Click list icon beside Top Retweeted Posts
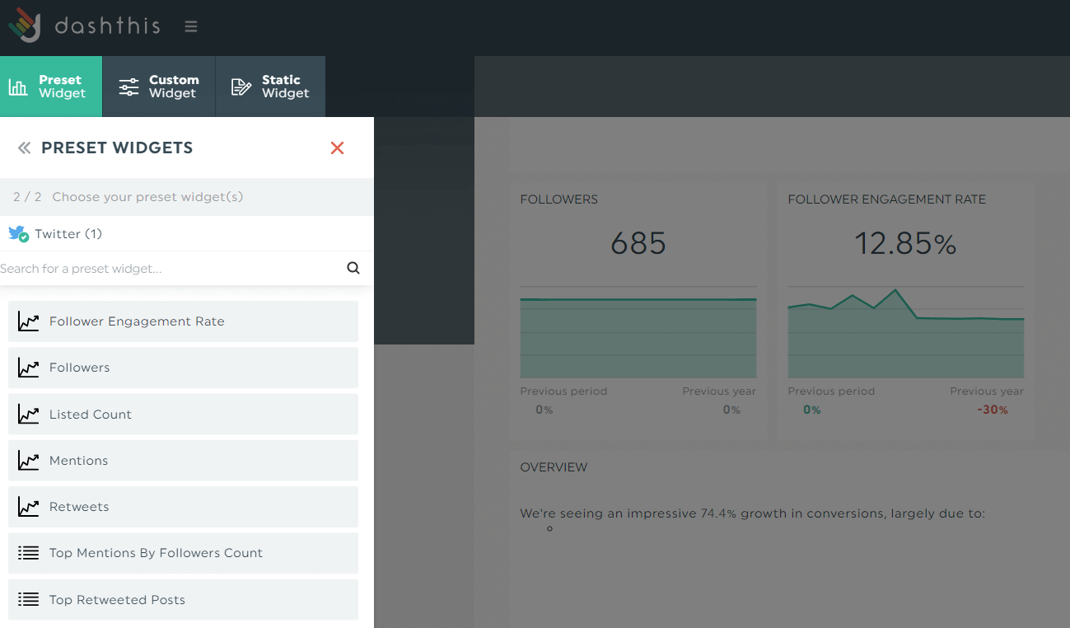The height and width of the screenshot is (628, 1070). (x=29, y=600)
